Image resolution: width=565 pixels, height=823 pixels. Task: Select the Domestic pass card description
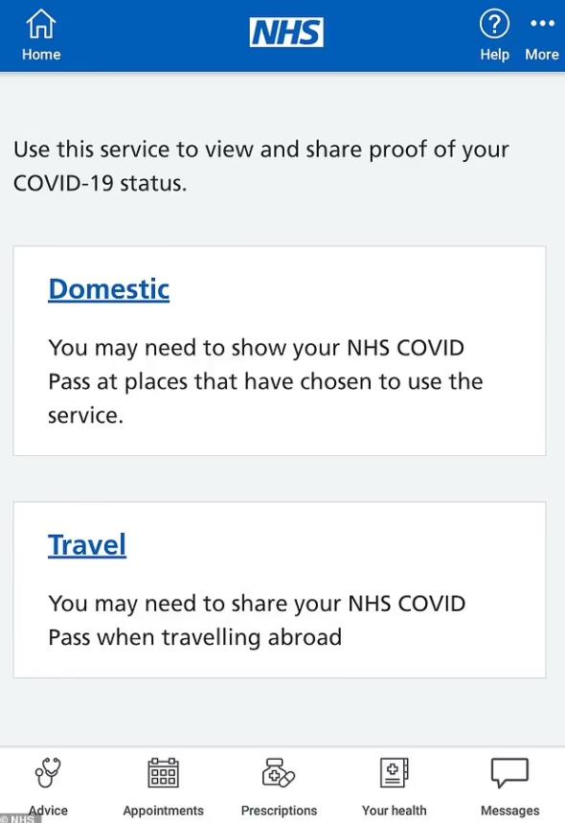265,381
